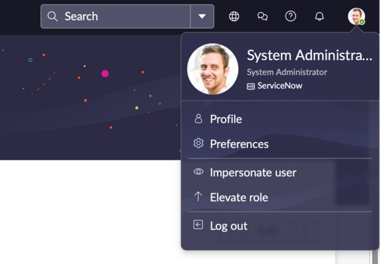
Task: Click the gear icon beside Preferences
Action: [198, 143]
